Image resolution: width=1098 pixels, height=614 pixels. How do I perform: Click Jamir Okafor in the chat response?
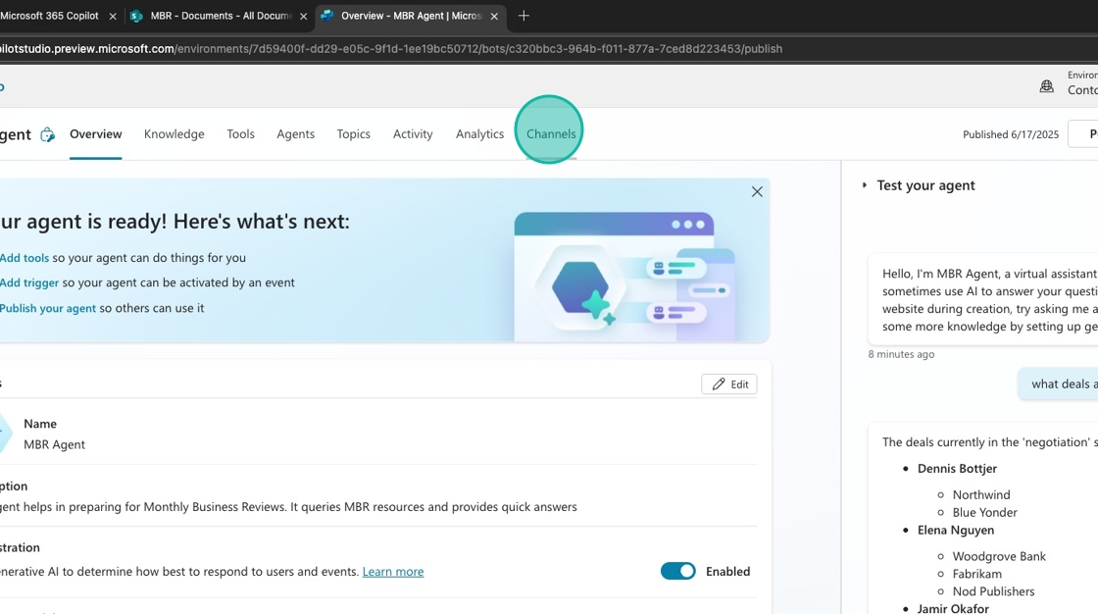point(953,608)
